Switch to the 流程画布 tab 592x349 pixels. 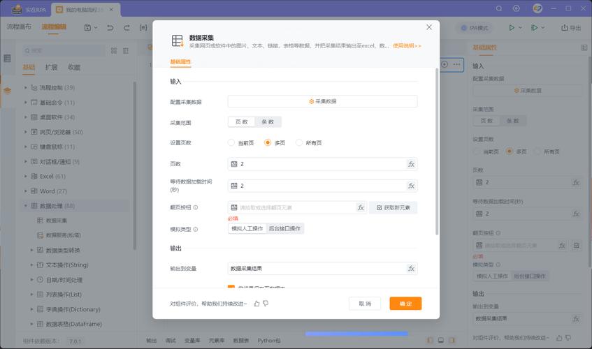pyautogui.click(x=19, y=27)
